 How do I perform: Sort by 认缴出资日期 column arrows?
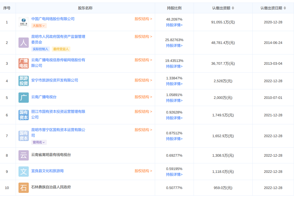pos(285,8)
